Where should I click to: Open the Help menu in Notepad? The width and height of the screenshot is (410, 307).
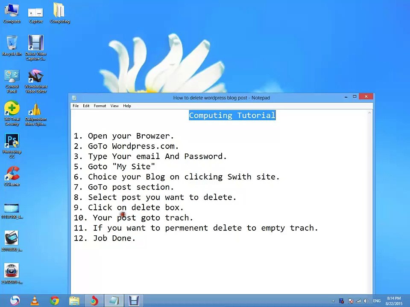click(127, 106)
